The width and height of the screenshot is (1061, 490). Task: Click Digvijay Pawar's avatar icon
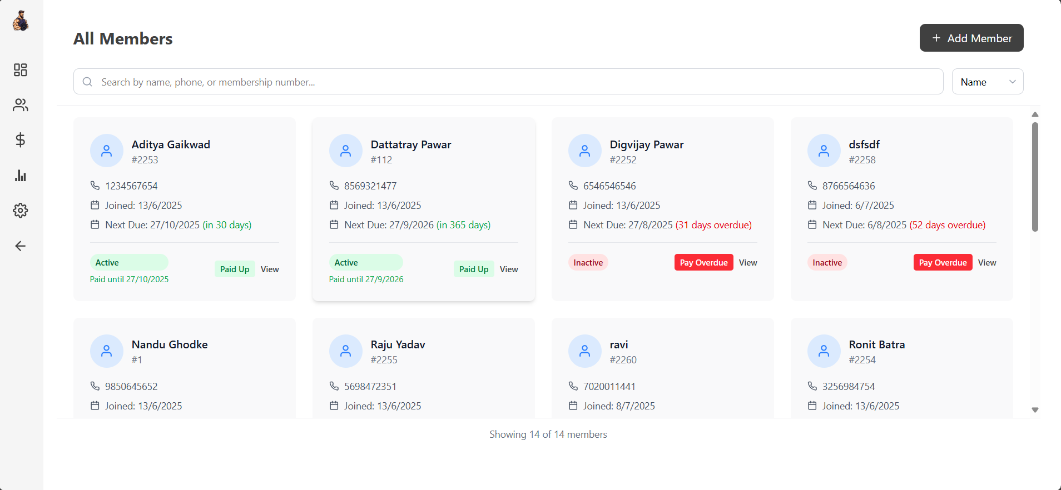click(585, 151)
